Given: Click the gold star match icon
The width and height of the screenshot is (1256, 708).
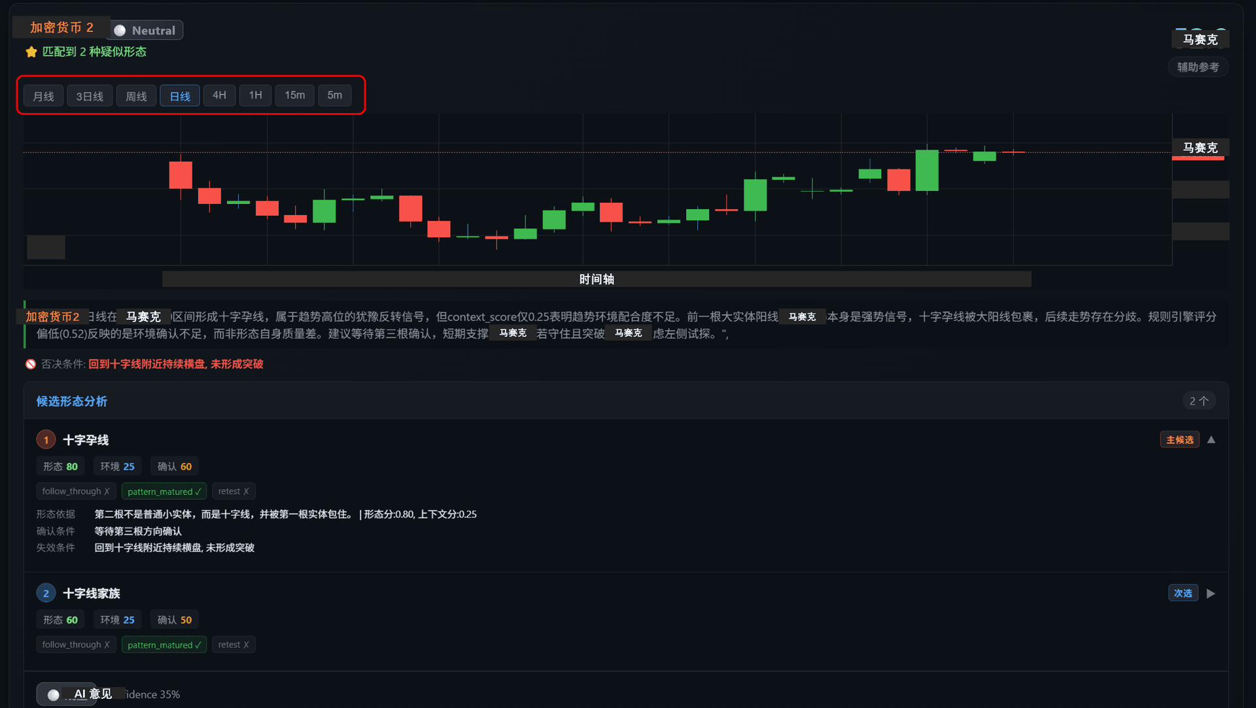Looking at the screenshot, I should tap(31, 52).
